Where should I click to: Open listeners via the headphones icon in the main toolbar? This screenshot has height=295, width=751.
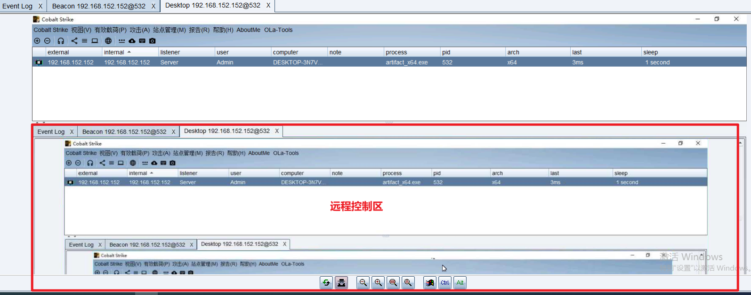tap(61, 41)
